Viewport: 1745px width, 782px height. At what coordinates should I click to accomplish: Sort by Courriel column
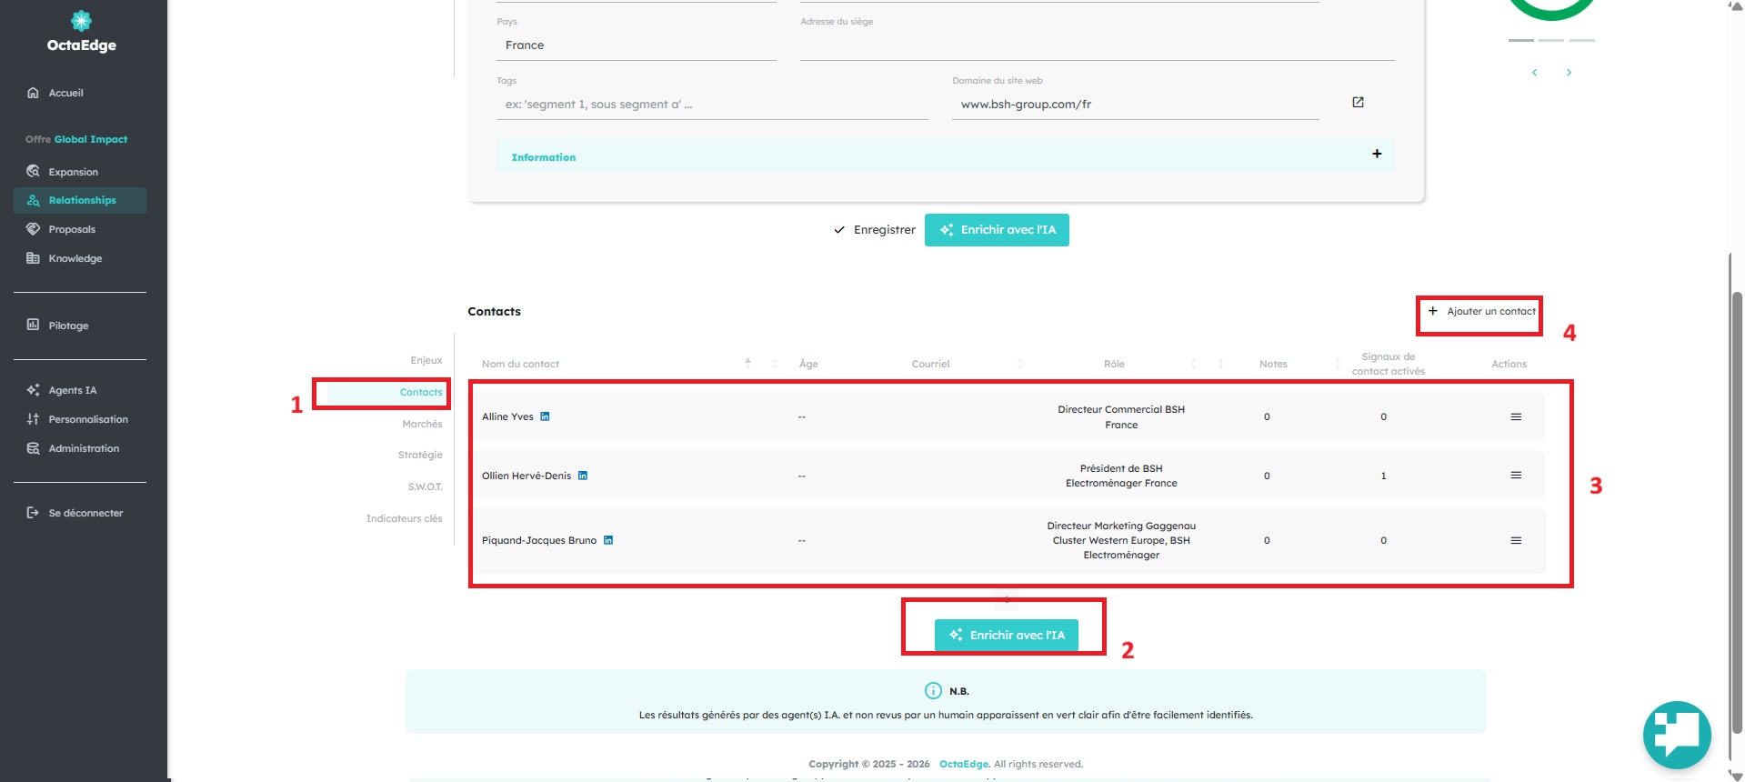coord(930,364)
